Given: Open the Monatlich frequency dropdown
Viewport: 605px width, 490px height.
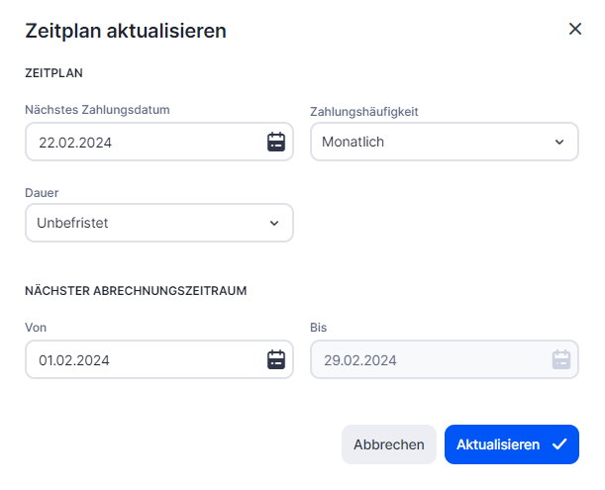Looking at the screenshot, I should (x=436, y=142).
